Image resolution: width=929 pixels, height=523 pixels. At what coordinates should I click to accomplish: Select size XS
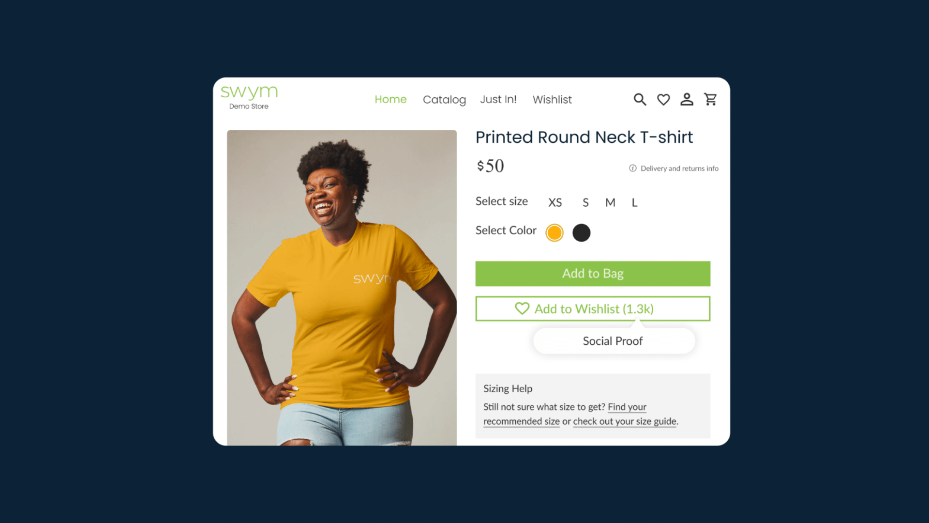tap(555, 202)
